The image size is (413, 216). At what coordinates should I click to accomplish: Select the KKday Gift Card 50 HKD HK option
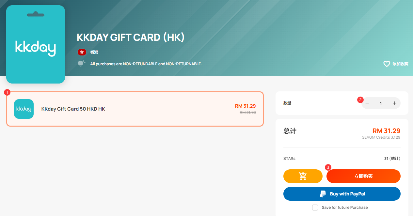tap(135, 109)
